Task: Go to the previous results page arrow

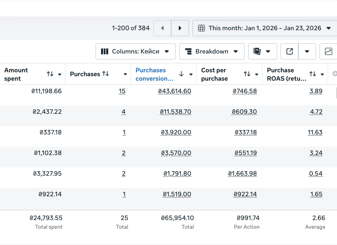Action: [x=163, y=28]
